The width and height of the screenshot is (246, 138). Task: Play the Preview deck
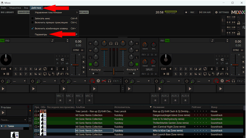point(3,112)
